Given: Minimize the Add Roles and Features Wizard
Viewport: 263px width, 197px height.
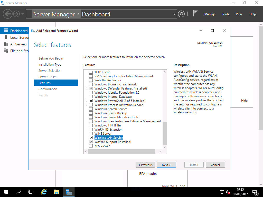Looking at the screenshot, I should (x=201, y=31).
